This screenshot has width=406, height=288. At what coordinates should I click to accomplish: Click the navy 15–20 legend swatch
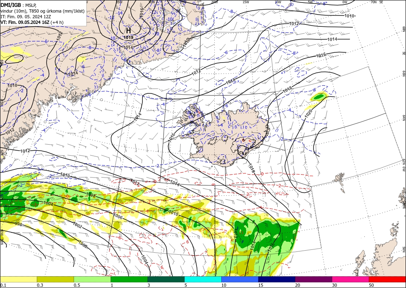[277, 279]
